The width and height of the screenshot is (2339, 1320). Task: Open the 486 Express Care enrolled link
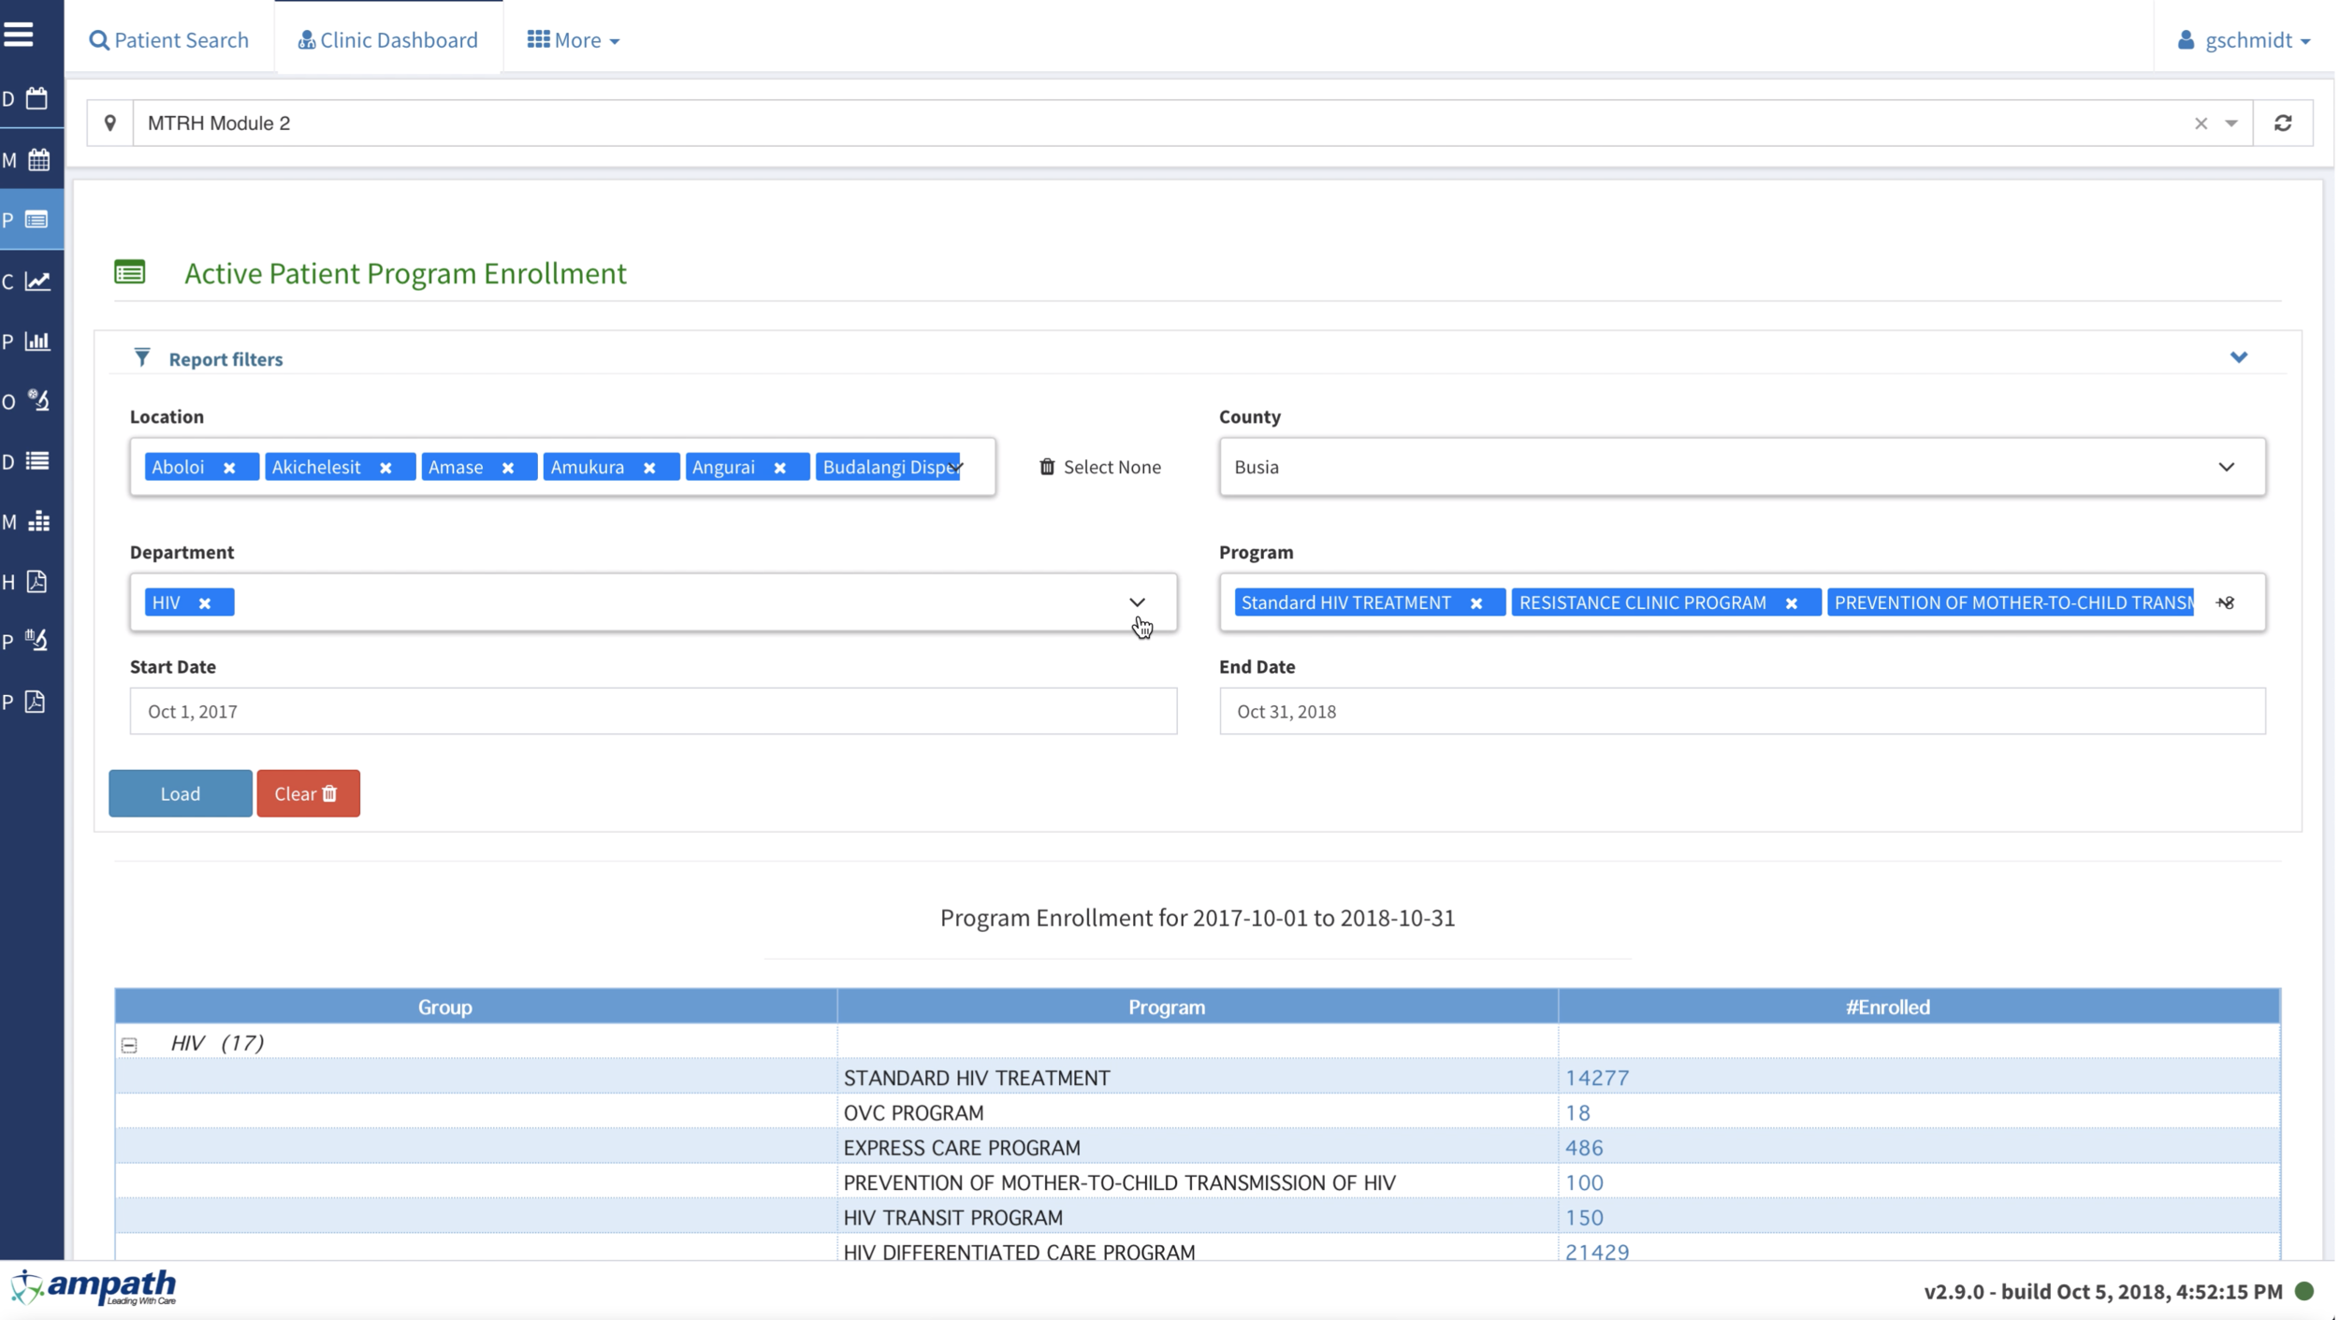tap(1584, 1148)
